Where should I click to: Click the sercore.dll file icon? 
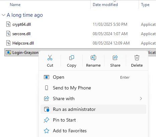click(8, 33)
